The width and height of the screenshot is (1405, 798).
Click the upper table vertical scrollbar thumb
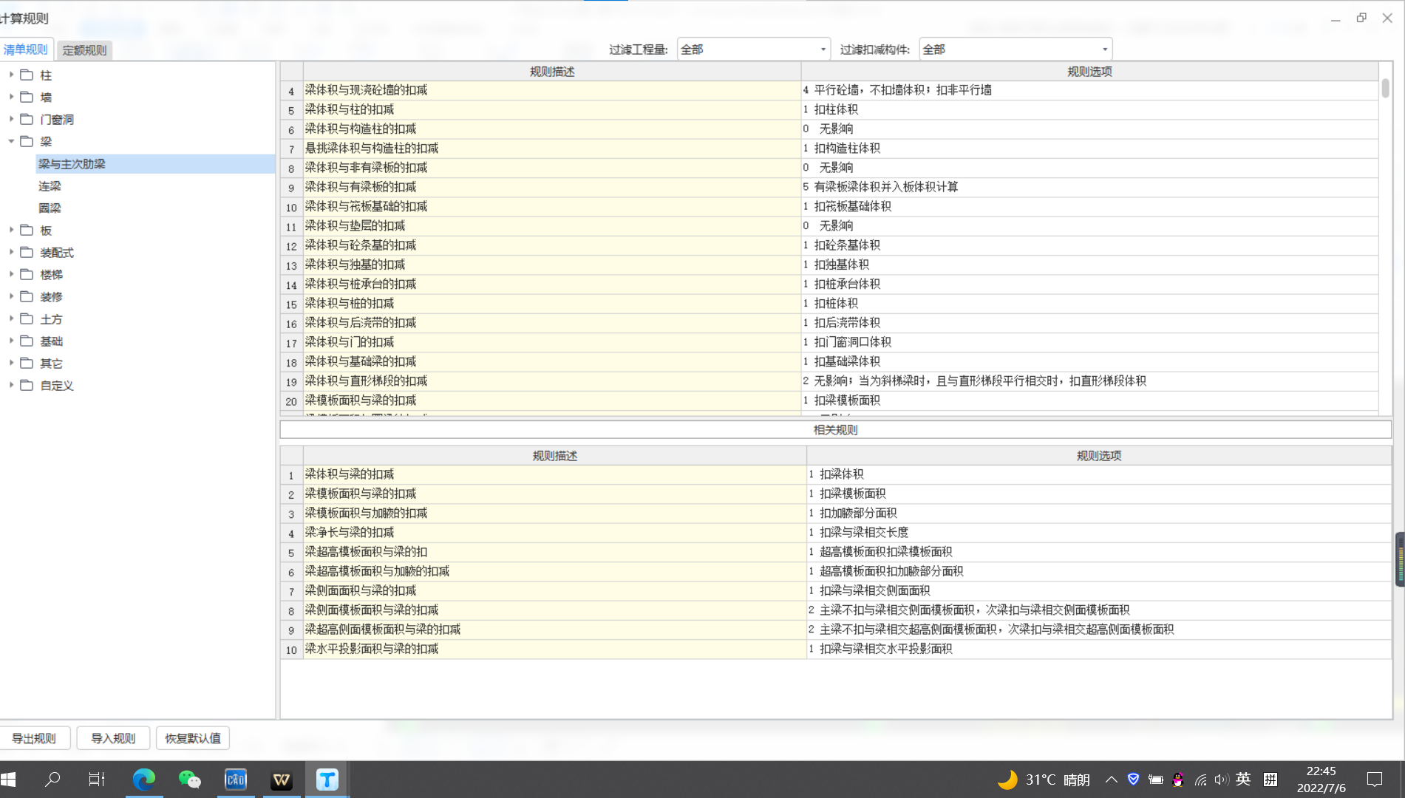(x=1385, y=88)
